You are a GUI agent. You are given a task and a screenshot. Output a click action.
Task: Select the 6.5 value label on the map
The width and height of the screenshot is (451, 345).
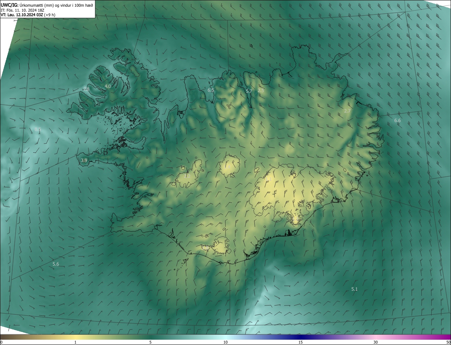211,90
